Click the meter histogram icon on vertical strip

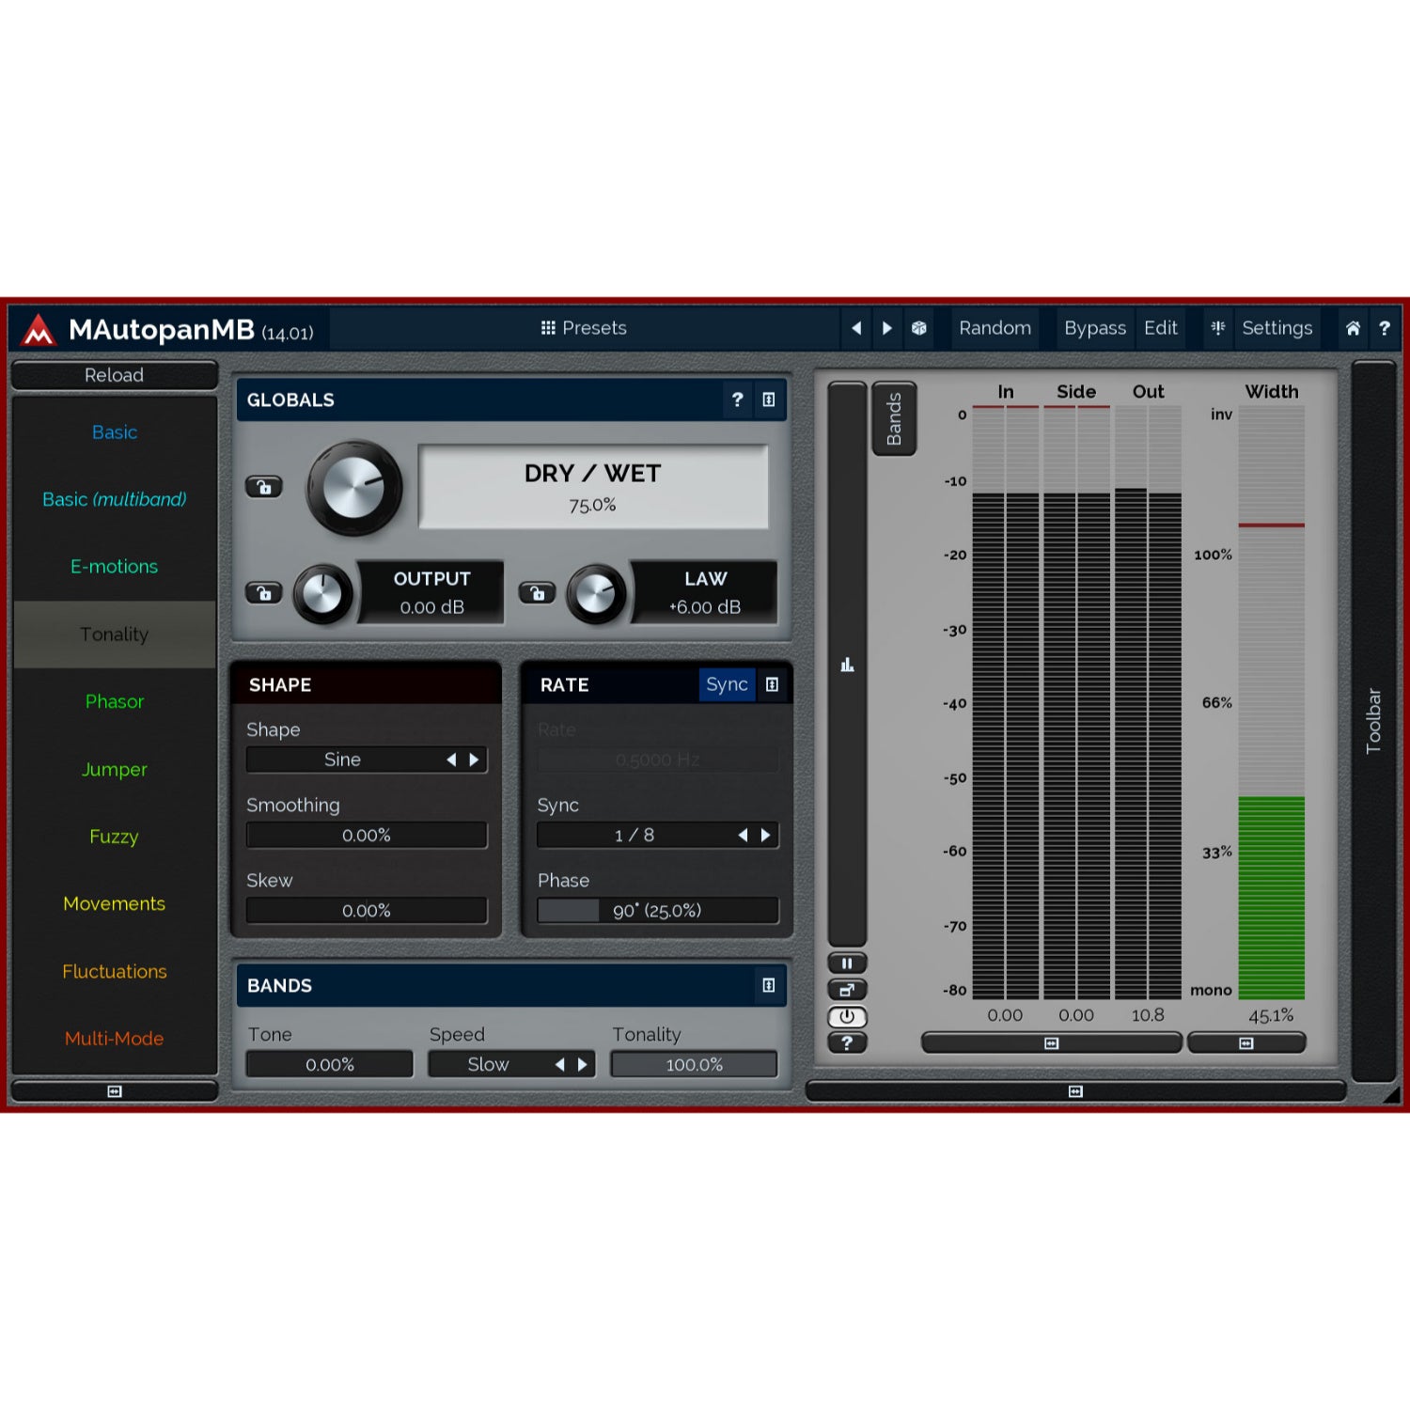tap(847, 665)
